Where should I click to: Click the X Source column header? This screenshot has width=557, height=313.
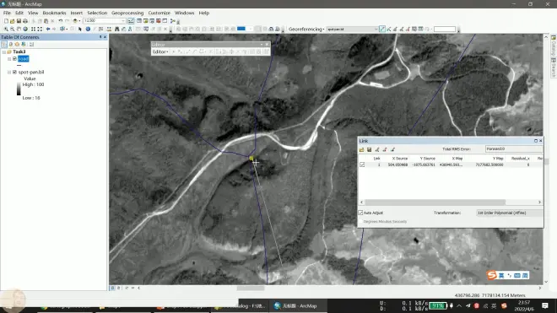pyautogui.click(x=400, y=159)
